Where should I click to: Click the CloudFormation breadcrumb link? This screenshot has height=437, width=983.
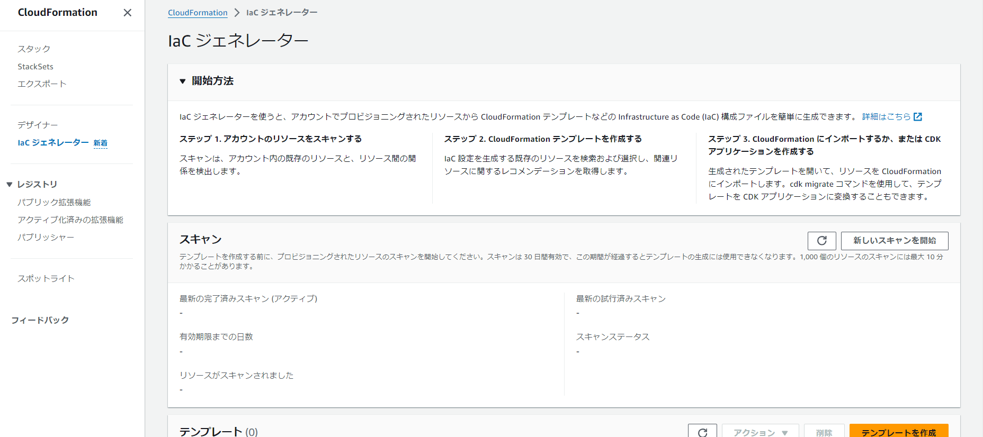pos(198,13)
